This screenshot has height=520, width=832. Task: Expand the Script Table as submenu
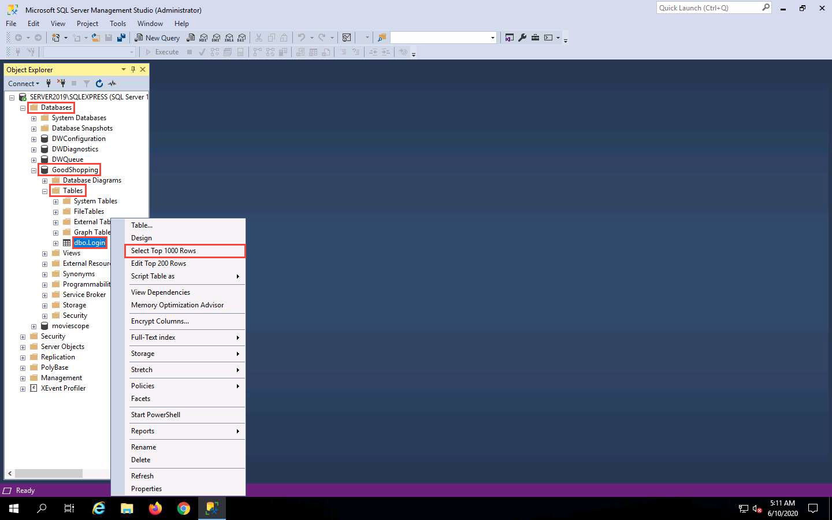pyautogui.click(x=185, y=276)
